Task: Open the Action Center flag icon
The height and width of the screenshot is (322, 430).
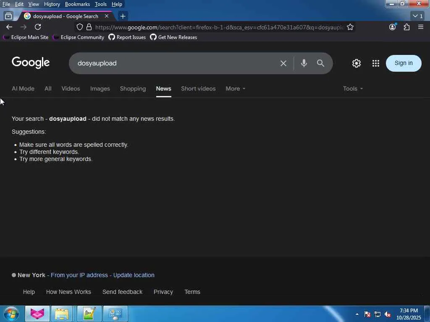Action: tap(367, 314)
